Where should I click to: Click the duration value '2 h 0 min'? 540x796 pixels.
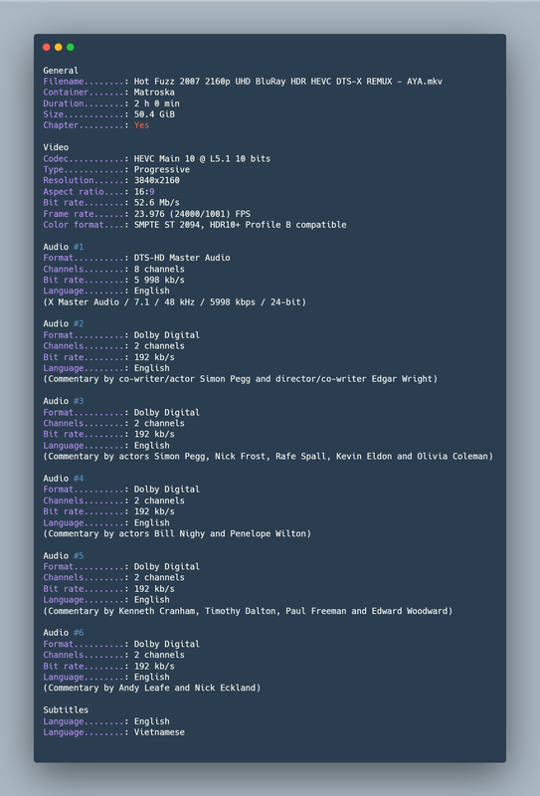tap(157, 103)
